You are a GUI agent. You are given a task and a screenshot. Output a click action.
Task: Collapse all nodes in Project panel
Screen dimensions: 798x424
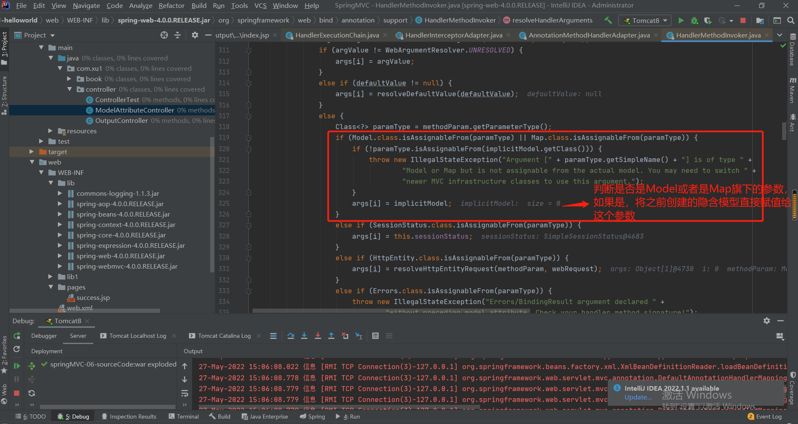tap(178, 35)
